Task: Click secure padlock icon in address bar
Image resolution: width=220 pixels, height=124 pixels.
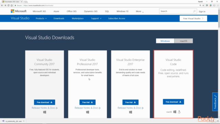Action: coord(15,6)
